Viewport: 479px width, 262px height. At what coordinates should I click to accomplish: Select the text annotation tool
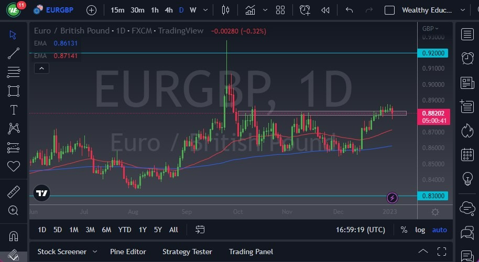coord(14,110)
